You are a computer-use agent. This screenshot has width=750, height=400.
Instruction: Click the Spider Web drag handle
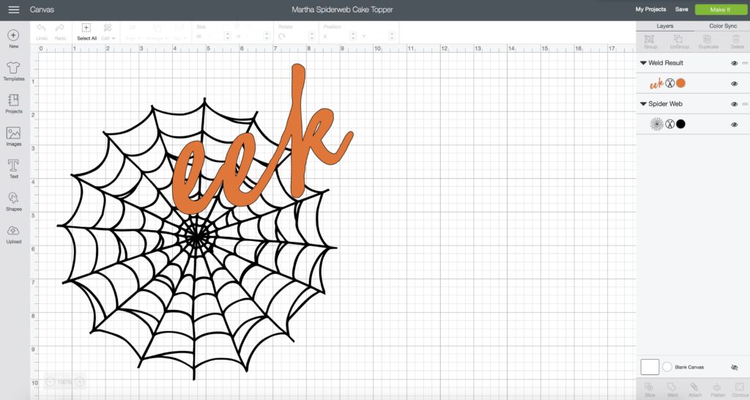click(x=745, y=104)
